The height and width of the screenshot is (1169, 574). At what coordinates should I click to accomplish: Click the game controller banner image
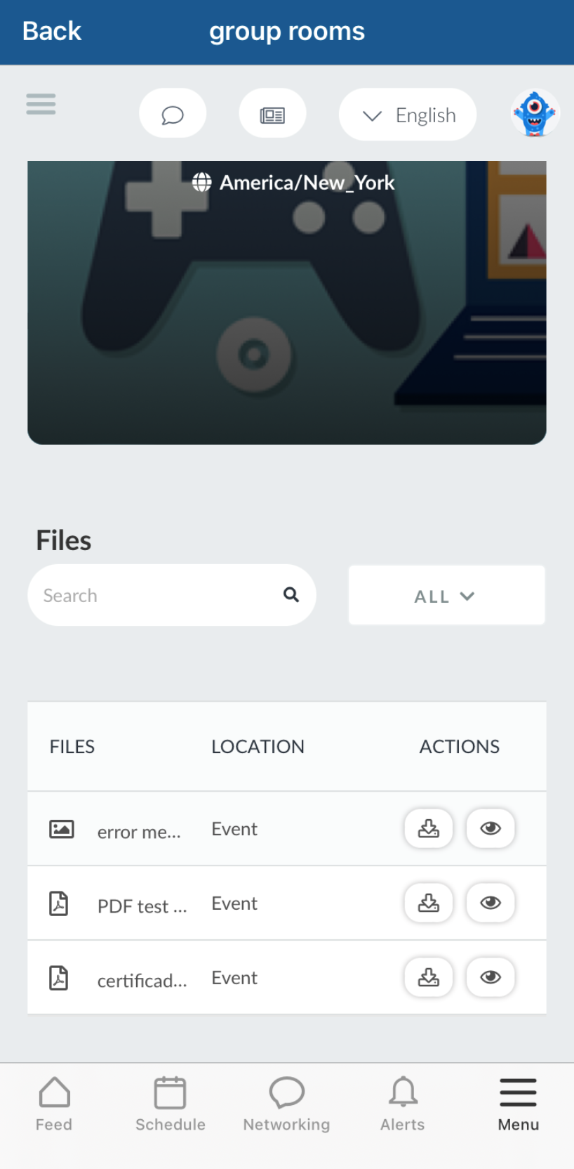[287, 302]
